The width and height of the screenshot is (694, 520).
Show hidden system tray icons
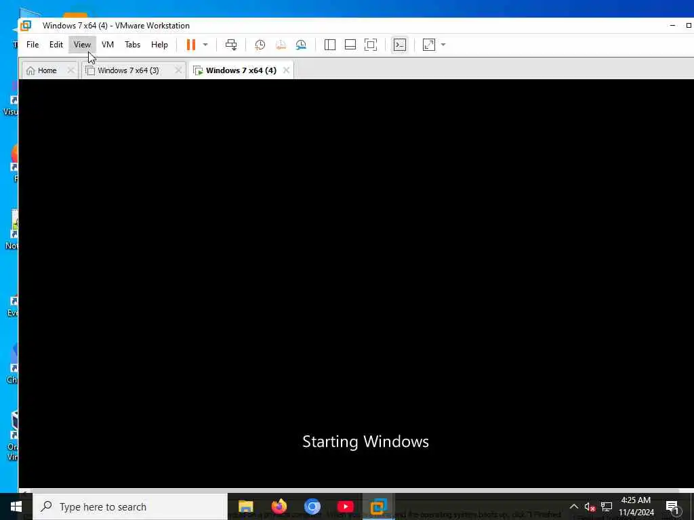point(573,506)
